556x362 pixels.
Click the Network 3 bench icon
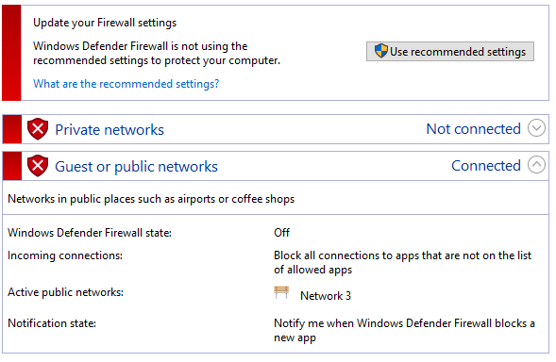(x=281, y=292)
